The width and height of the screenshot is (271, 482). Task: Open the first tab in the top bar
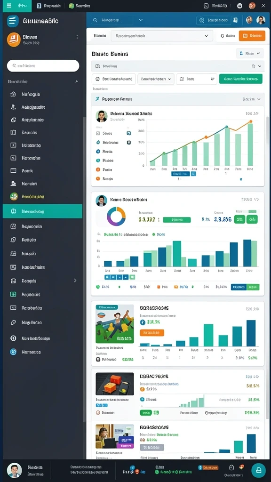pos(48,6)
